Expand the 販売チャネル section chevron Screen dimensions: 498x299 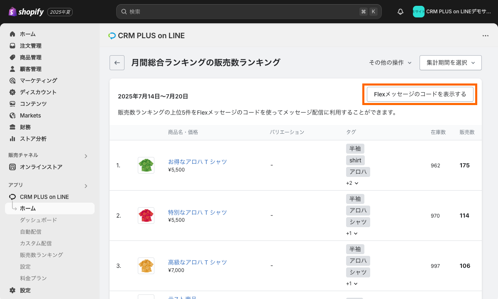click(x=86, y=156)
